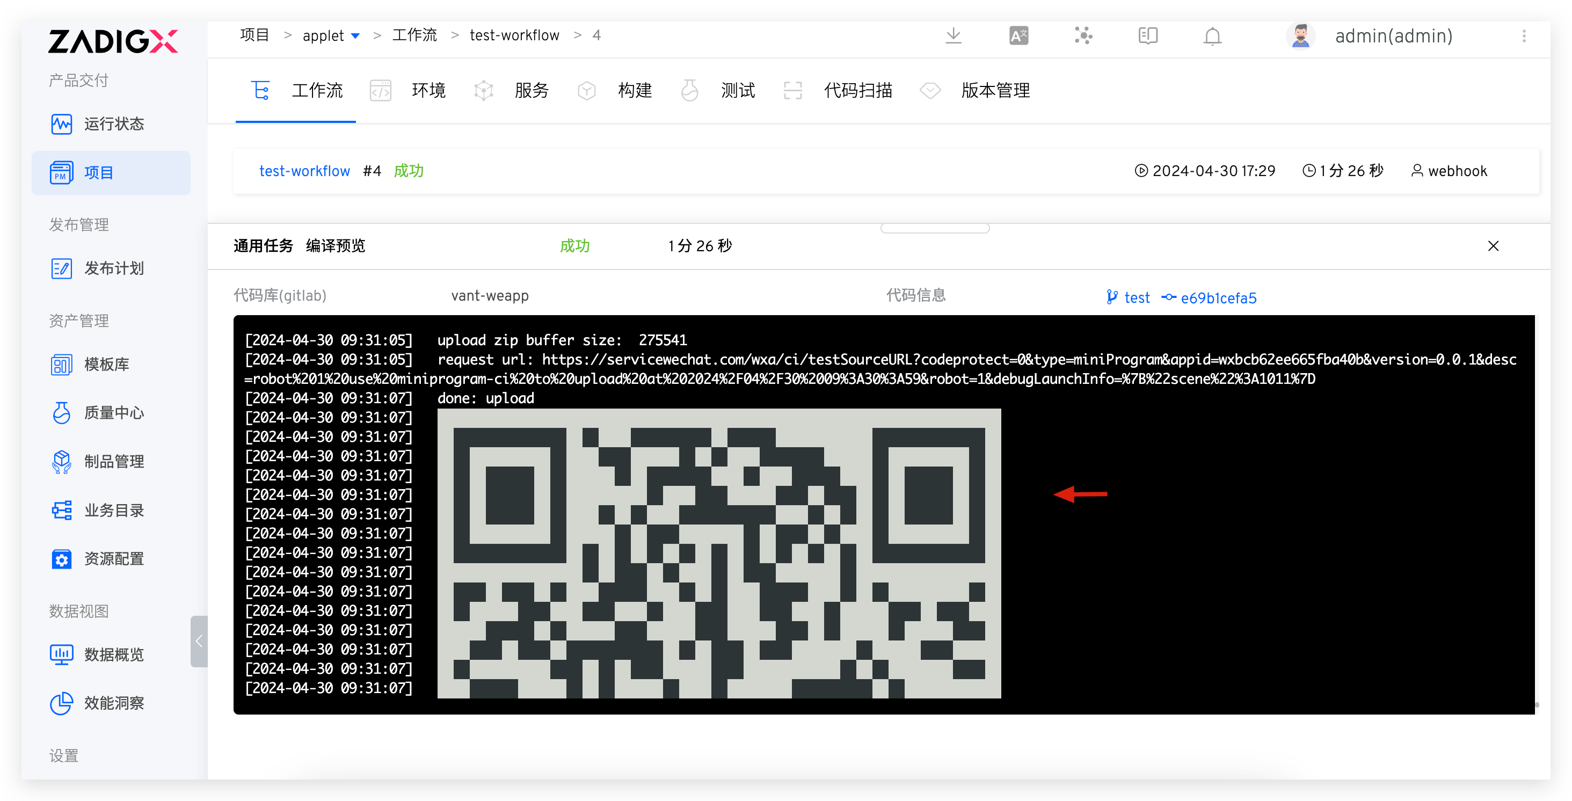Screen dimensions: 1572x801
Task: Switch to the 代码扫描 tab
Action: point(838,90)
